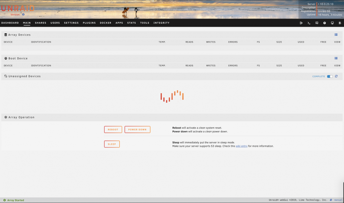This screenshot has width=344, height=203.
Task: Click the version info icon
Action: 23,15
